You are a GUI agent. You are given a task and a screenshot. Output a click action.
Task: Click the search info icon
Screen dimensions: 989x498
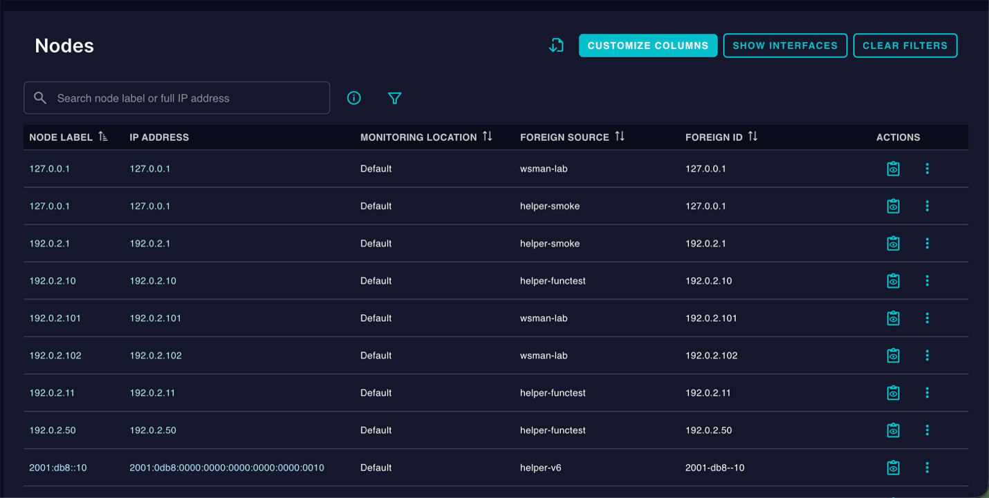354,98
